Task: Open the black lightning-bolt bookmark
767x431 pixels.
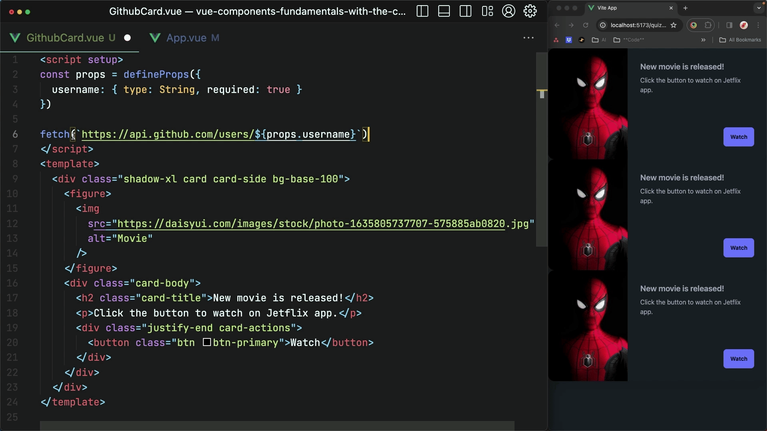Action: pyautogui.click(x=582, y=40)
